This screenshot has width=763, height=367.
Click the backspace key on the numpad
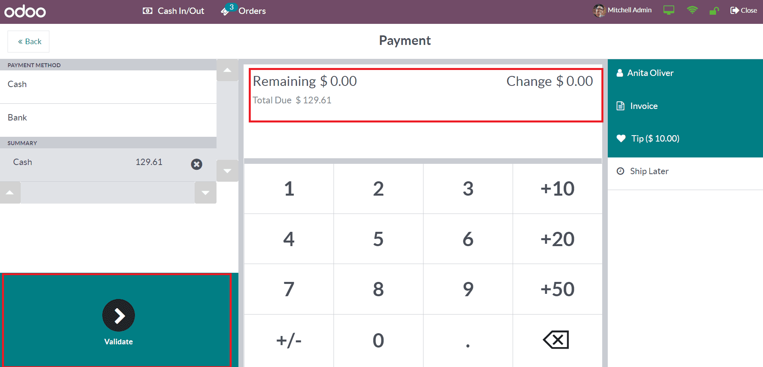tap(557, 340)
